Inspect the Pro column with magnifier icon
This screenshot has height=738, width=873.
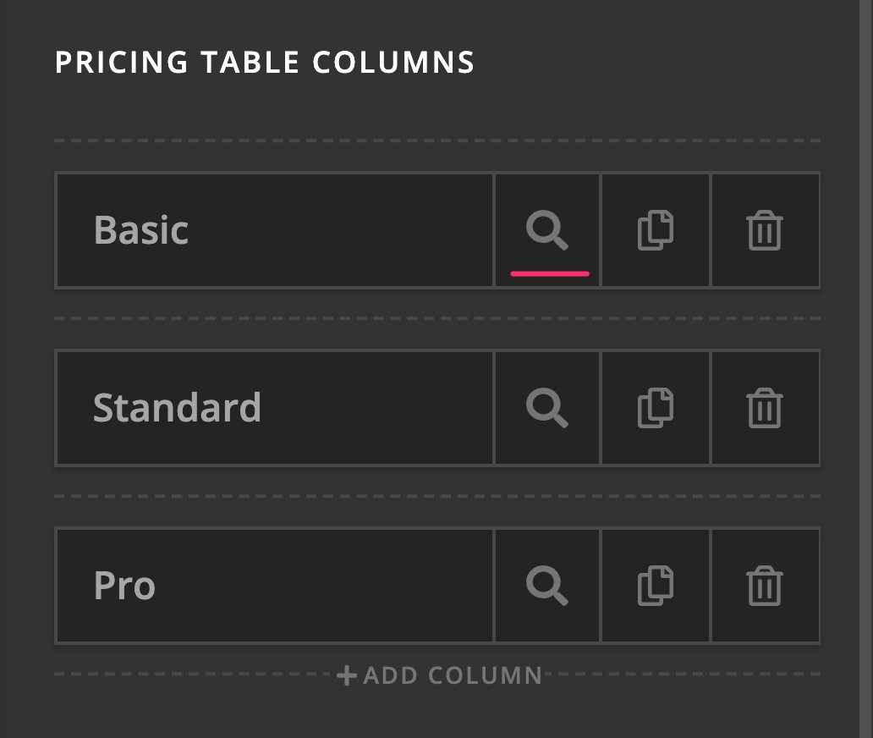click(x=546, y=586)
